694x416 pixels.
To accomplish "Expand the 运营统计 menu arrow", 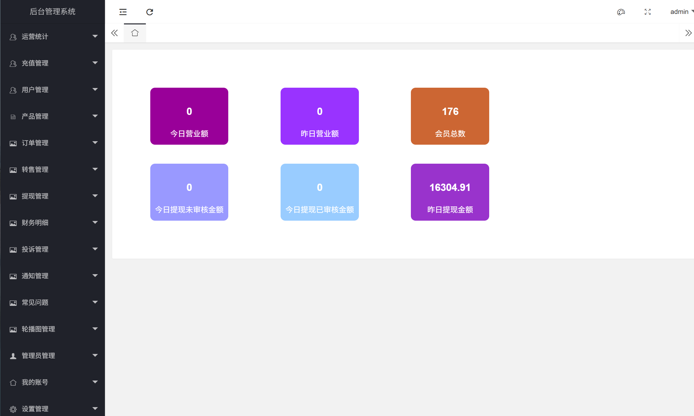I will tap(95, 36).
